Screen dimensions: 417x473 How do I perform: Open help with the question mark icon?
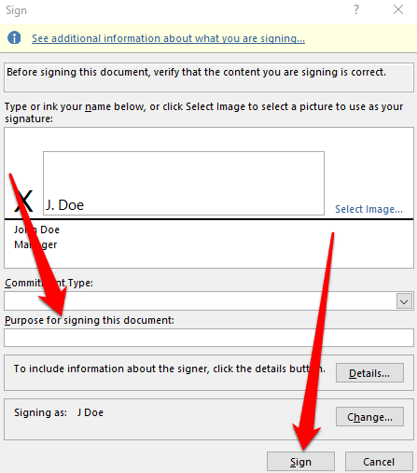(x=356, y=9)
